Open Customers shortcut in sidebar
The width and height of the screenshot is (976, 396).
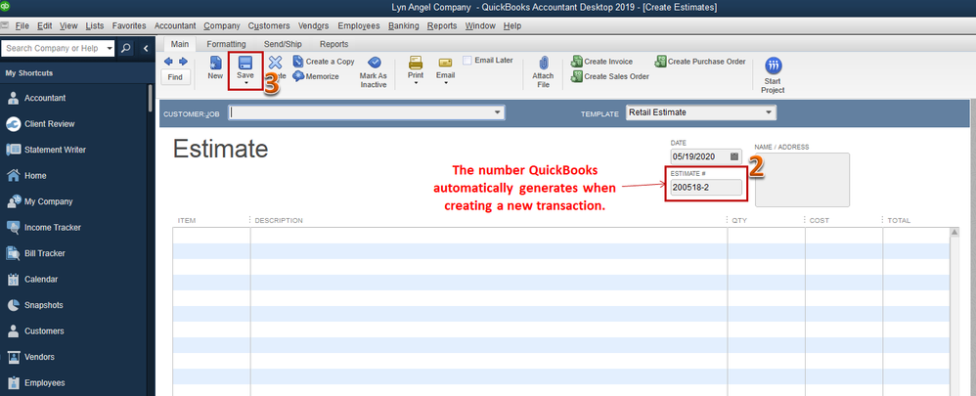tap(44, 331)
